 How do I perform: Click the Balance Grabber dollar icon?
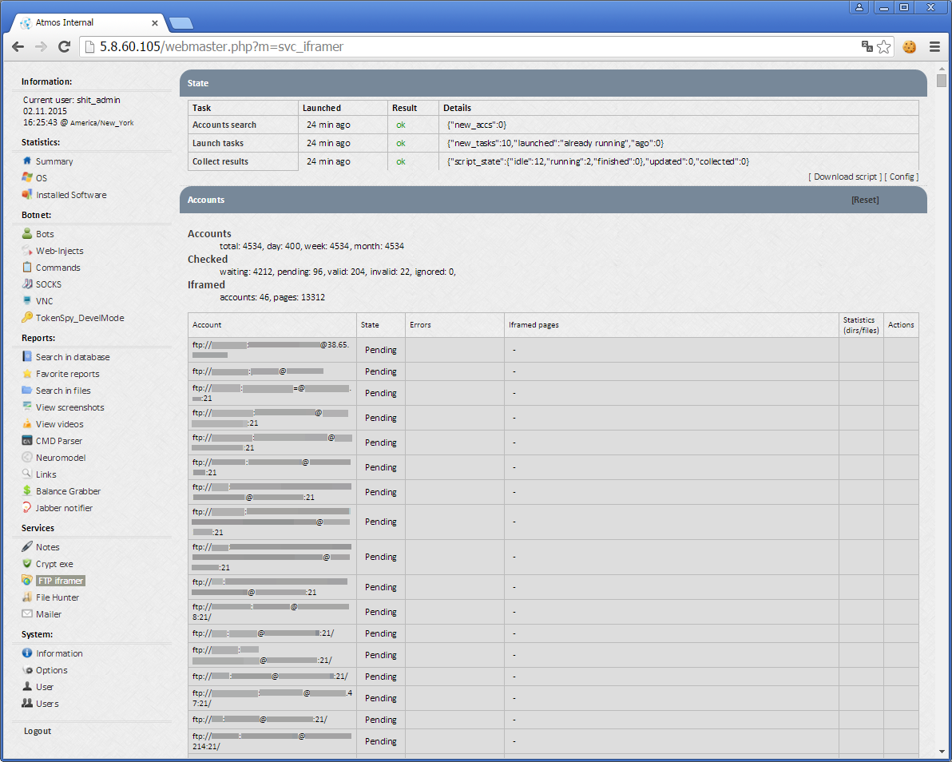[26, 490]
